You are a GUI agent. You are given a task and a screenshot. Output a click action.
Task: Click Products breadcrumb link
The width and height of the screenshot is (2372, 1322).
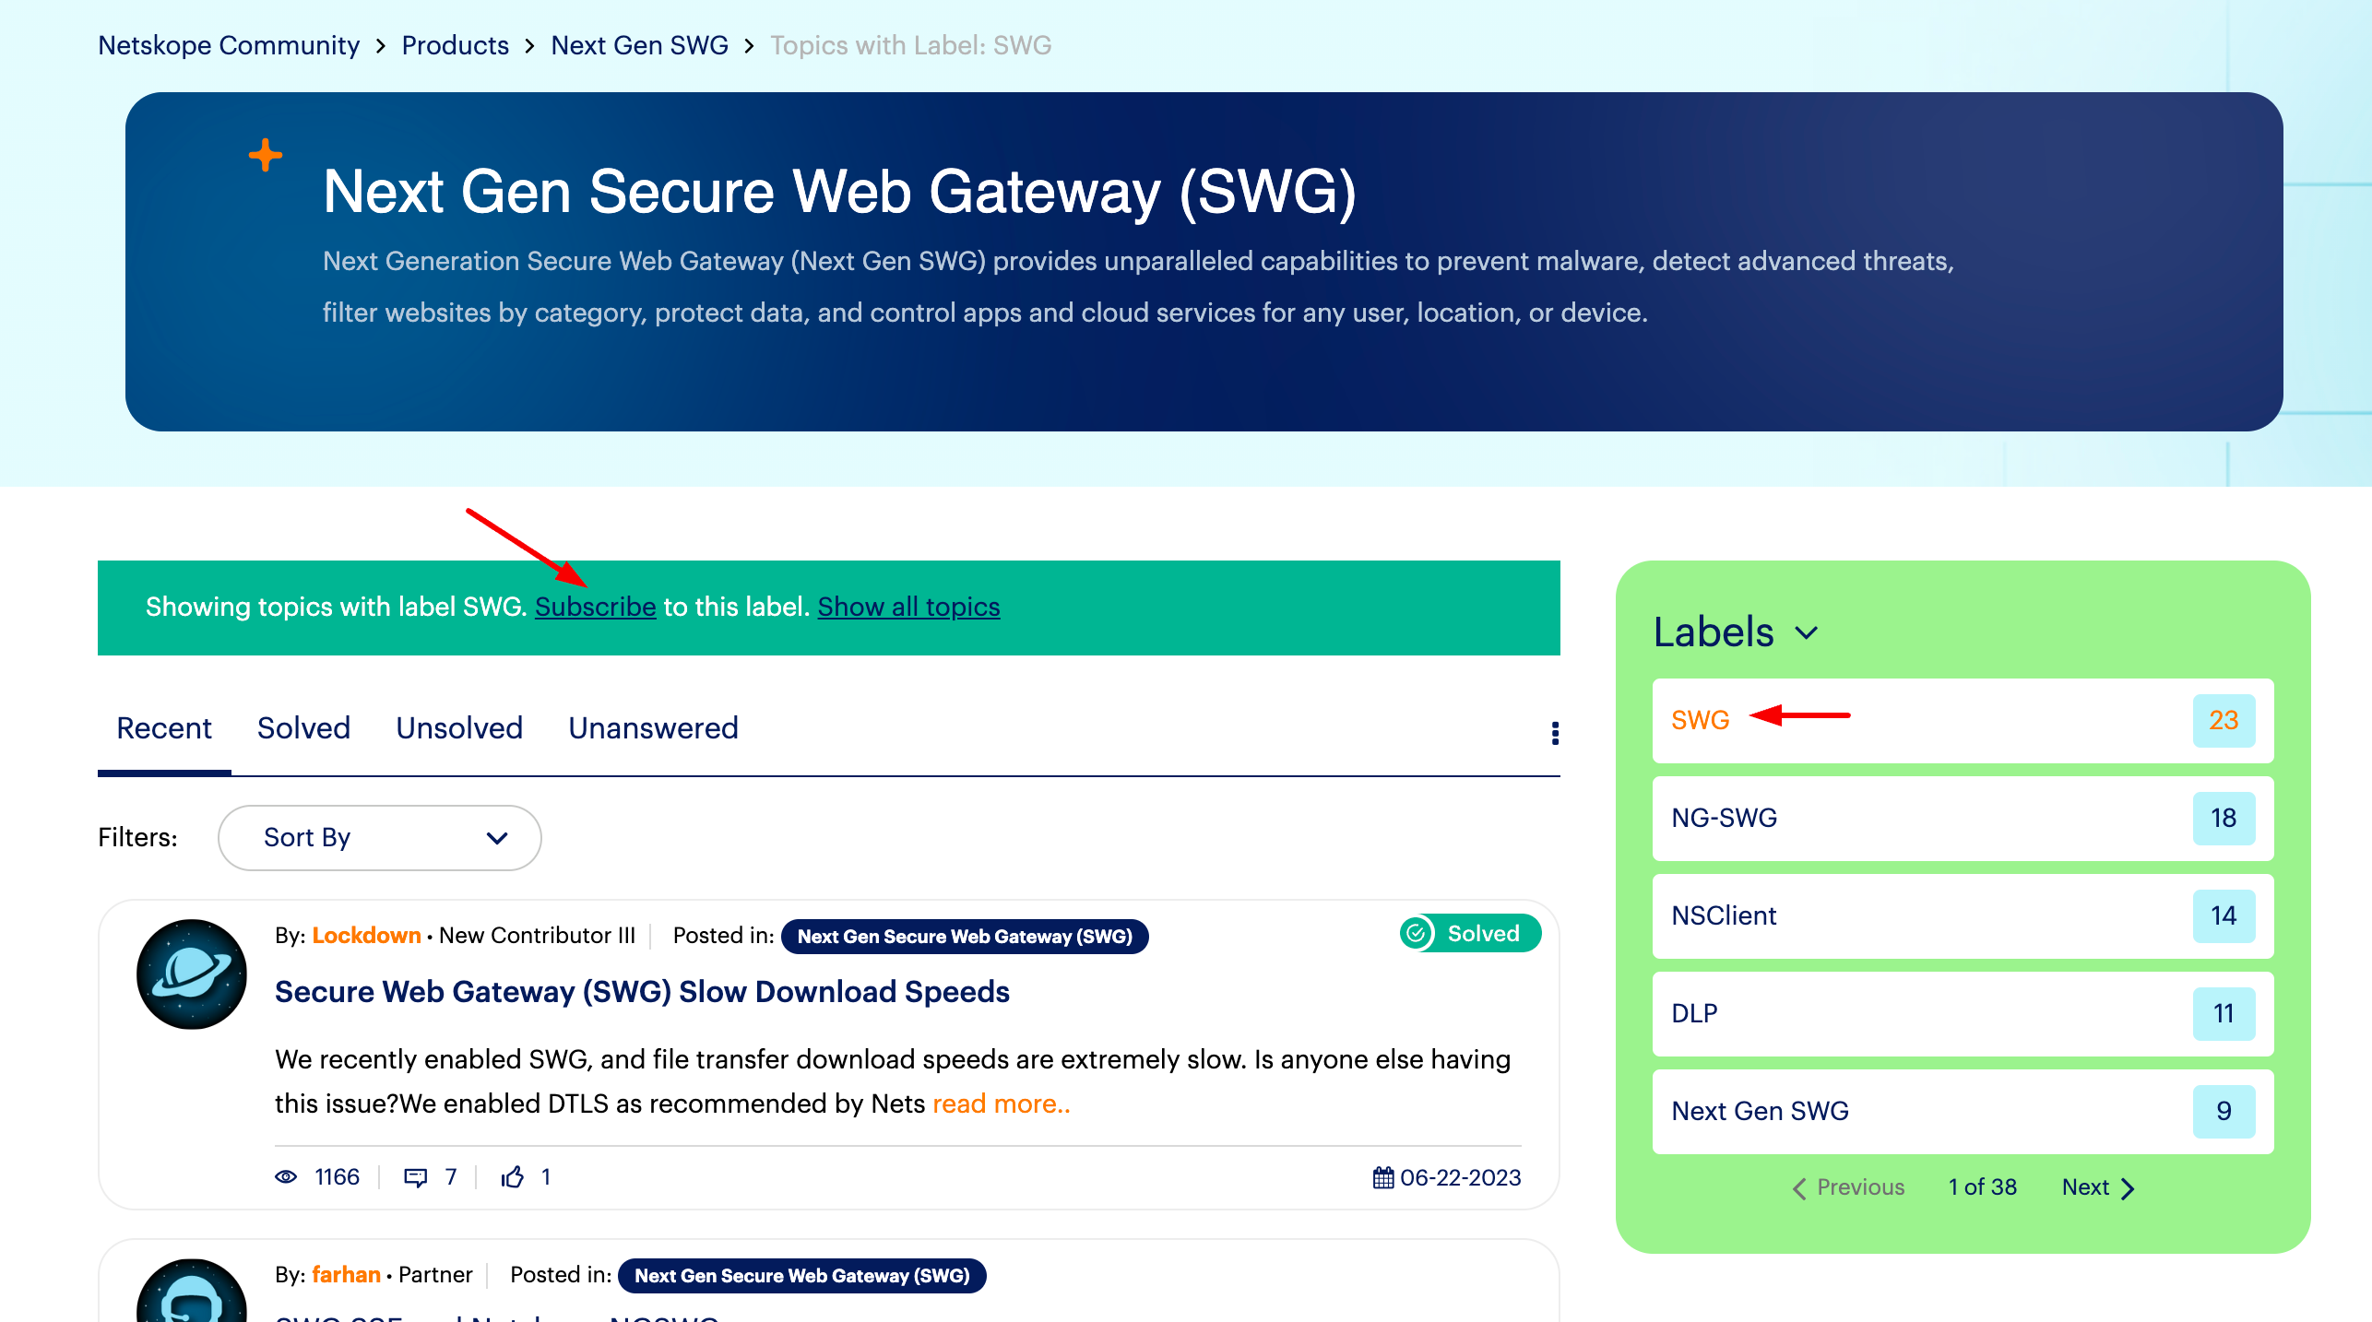tap(455, 45)
